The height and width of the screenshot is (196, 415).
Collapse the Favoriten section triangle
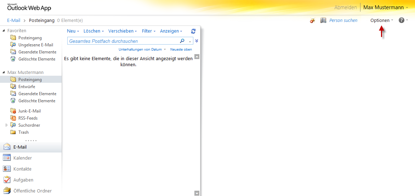click(x=4, y=31)
